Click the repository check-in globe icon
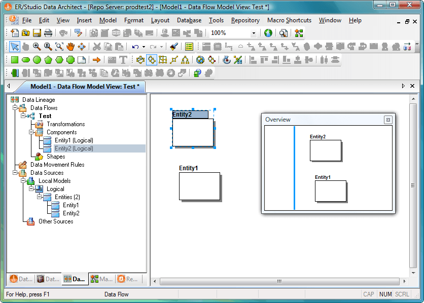 (197, 73)
